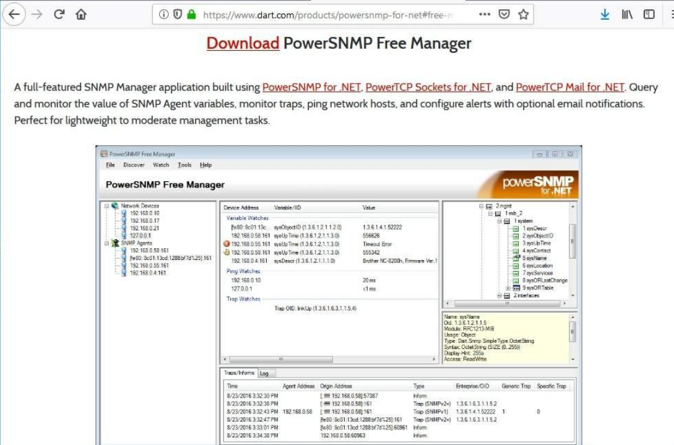
Task: Click the 'Timeout Error' value cell
Action: point(377,244)
